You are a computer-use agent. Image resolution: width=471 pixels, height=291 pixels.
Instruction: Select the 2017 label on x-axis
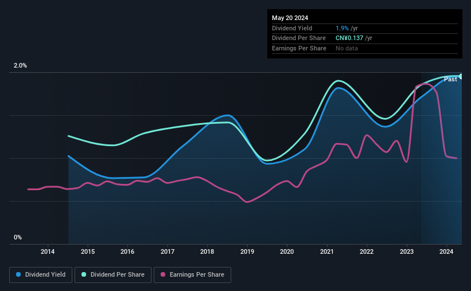pos(168,251)
